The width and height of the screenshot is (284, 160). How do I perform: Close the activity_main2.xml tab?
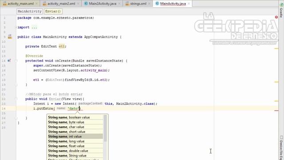pos(78,4)
